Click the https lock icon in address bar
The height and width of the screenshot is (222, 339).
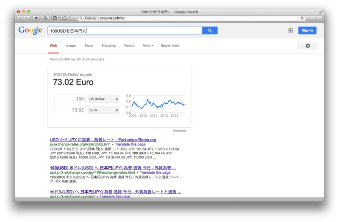point(94,18)
